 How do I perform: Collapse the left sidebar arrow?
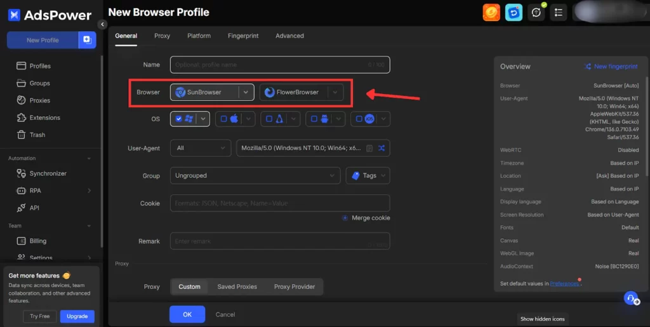[103, 24]
